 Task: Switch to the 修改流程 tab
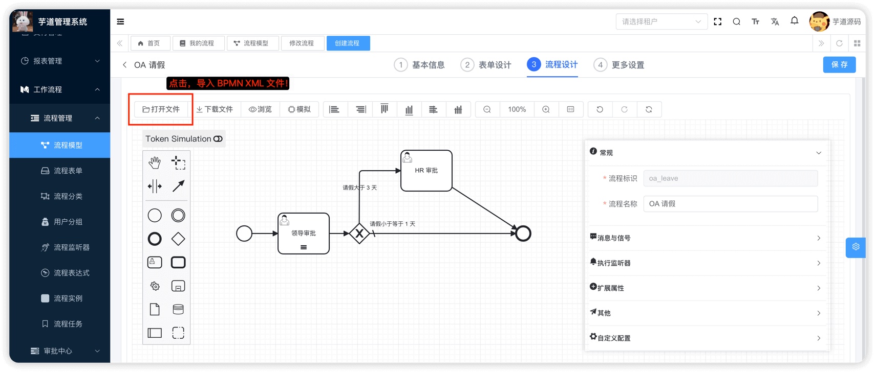click(302, 43)
